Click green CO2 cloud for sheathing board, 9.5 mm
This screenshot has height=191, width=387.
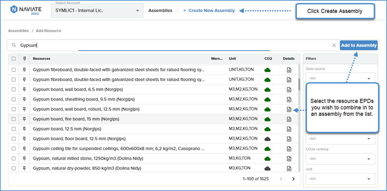click(268, 100)
